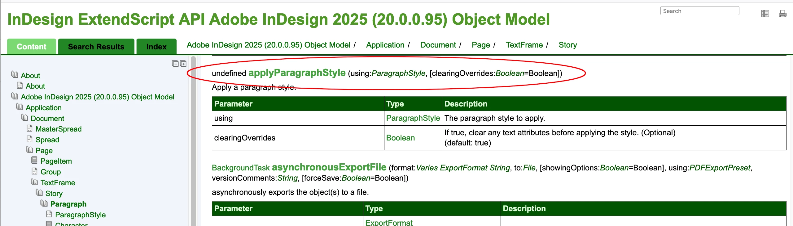
Task: Collapse the Paragraph node book icon
Action: point(44,203)
